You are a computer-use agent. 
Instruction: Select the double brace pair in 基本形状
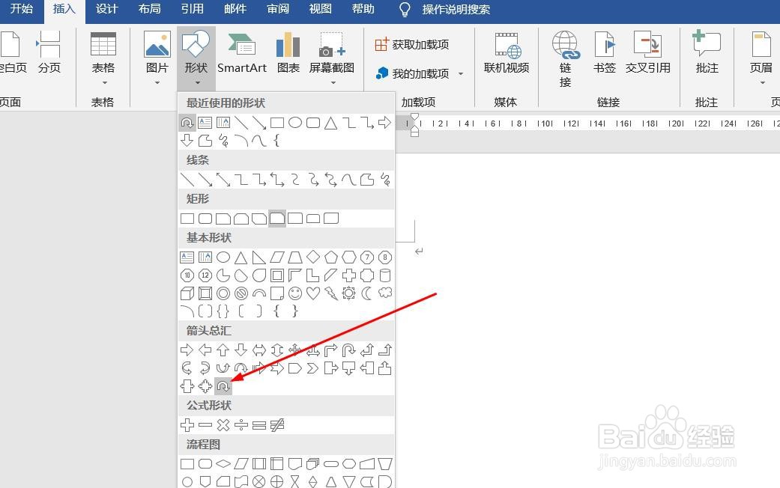pos(223,311)
